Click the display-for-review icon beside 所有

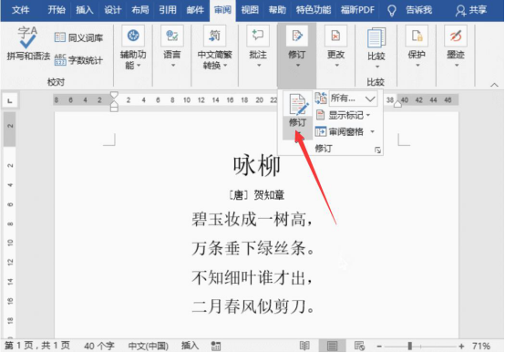321,98
